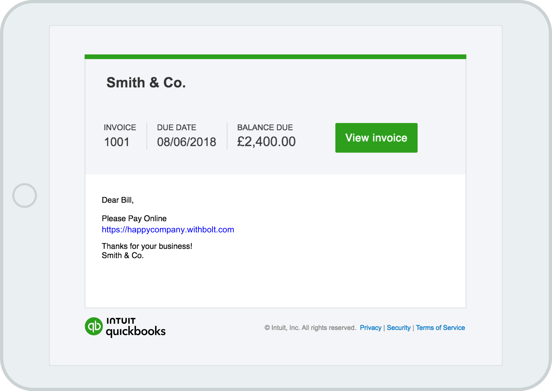Screen dimensions: 552x391
Task: Click the green View invoice button
Action: [376, 138]
